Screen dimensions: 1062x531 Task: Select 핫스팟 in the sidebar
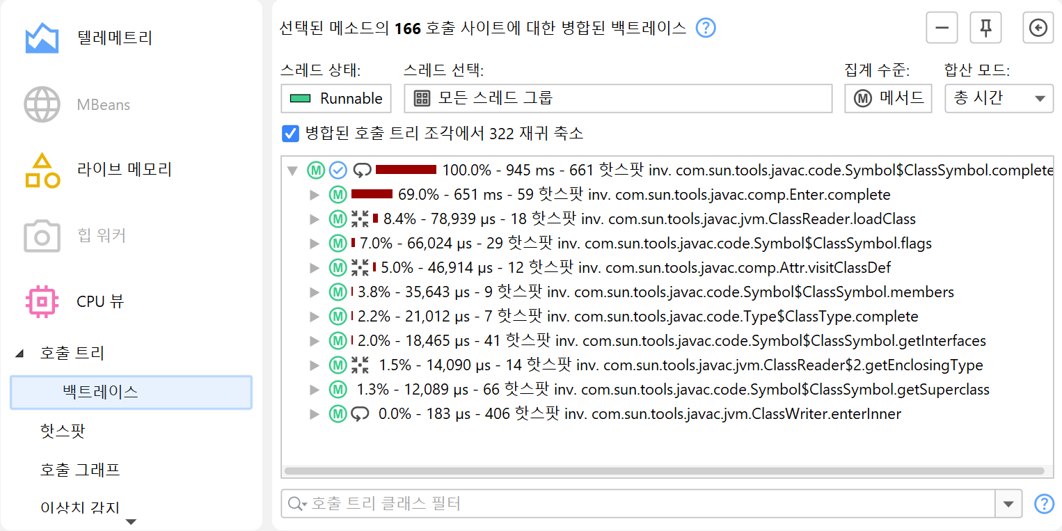(63, 431)
